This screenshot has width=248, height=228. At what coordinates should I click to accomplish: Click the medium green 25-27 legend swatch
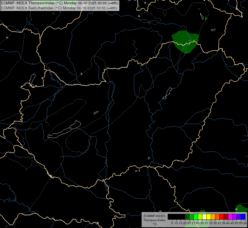[x=192, y=217]
